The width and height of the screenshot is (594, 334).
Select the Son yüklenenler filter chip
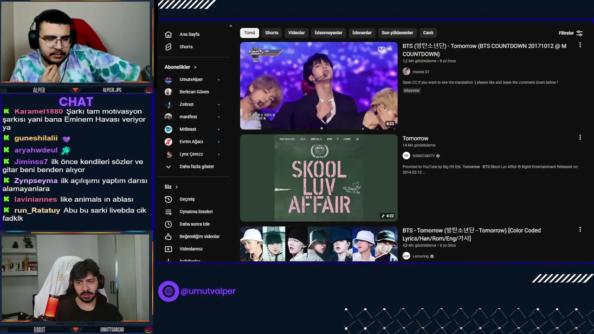397,33
